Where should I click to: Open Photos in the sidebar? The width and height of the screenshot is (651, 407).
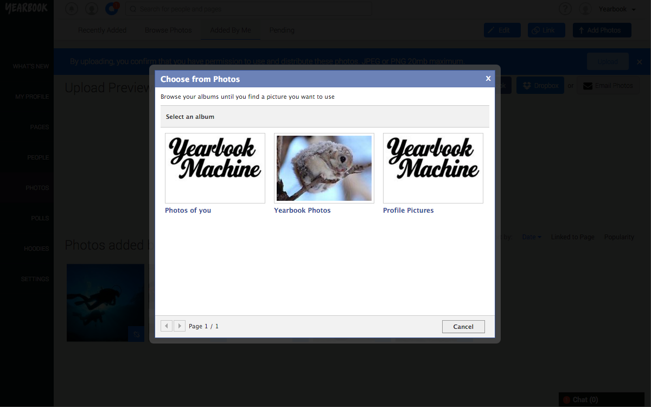click(37, 188)
